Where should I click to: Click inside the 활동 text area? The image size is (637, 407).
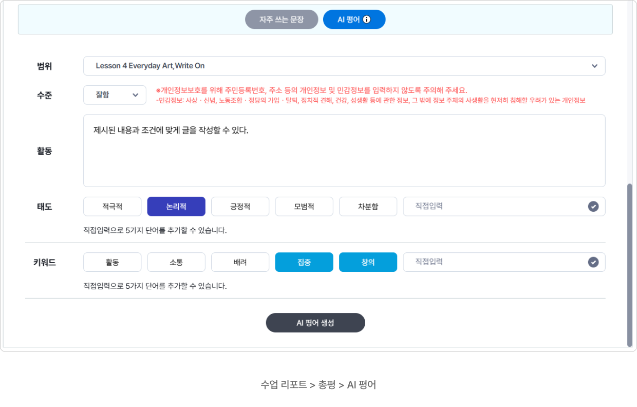344,151
